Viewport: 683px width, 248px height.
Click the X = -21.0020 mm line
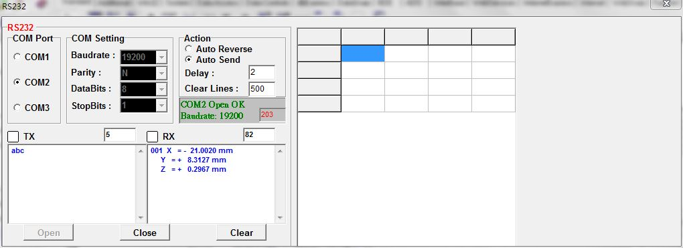click(192, 150)
